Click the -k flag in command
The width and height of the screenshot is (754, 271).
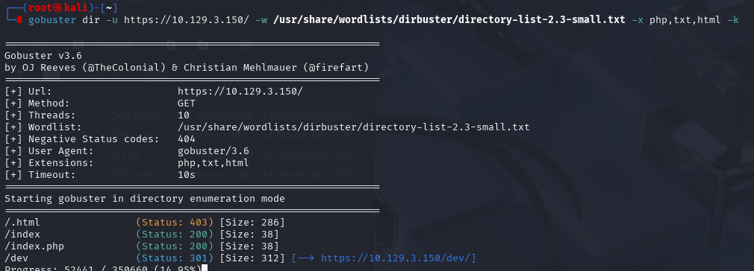[733, 20]
